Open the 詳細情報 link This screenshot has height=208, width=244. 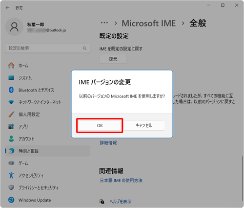[108, 143]
